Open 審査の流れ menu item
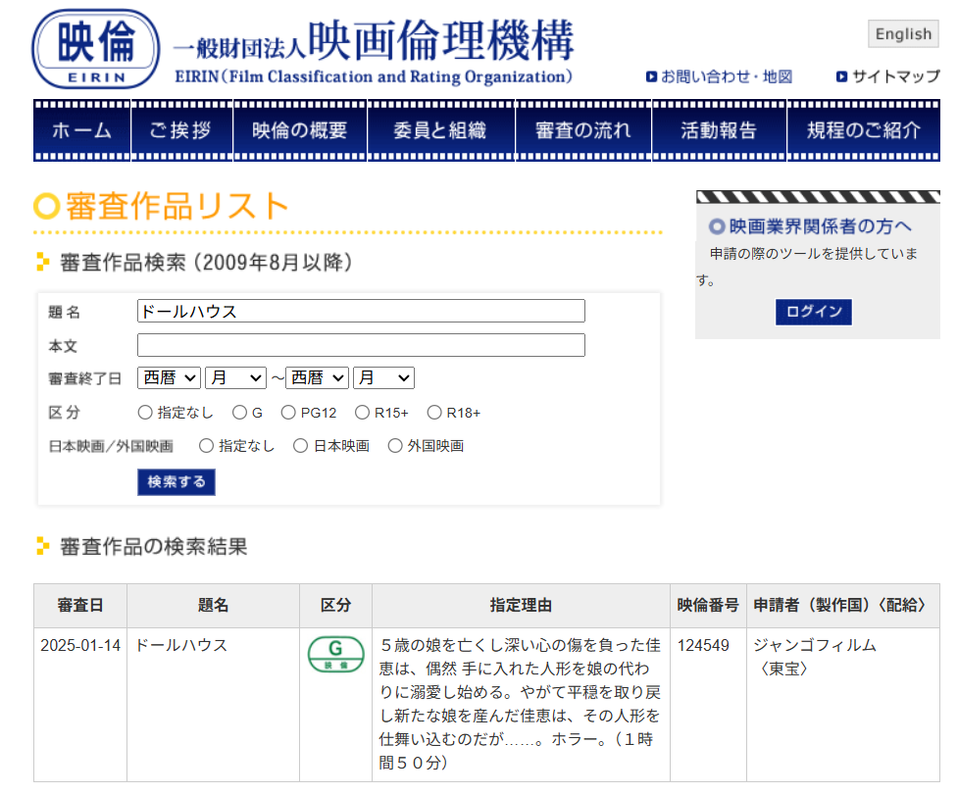The height and width of the screenshot is (794, 958). [x=582, y=130]
